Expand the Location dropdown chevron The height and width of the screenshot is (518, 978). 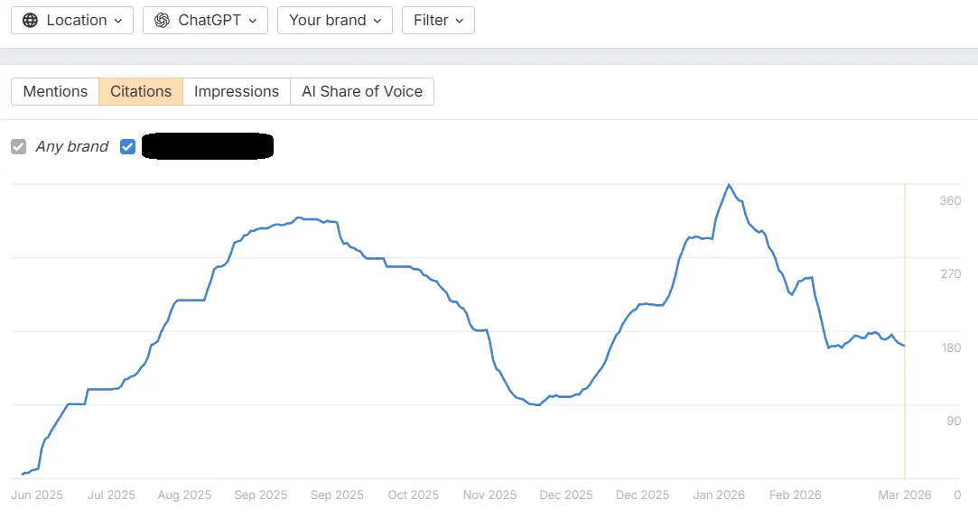pyautogui.click(x=118, y=21)
